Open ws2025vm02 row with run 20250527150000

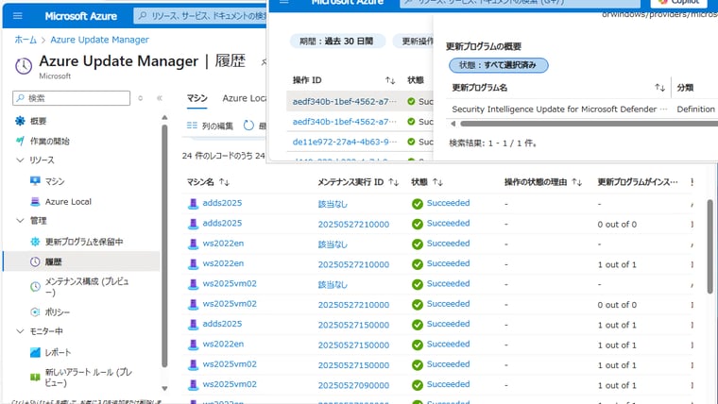(230, 364)
